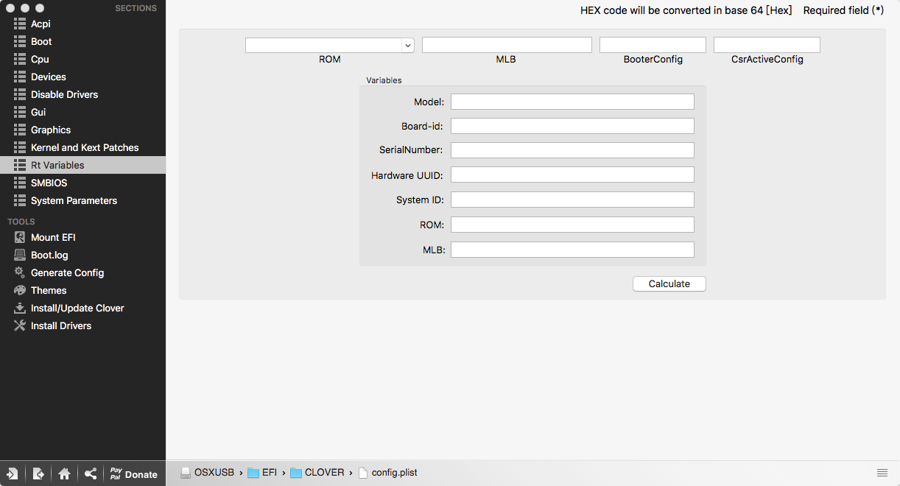
Task: Open the Themes tool
Action: [49, 290]
